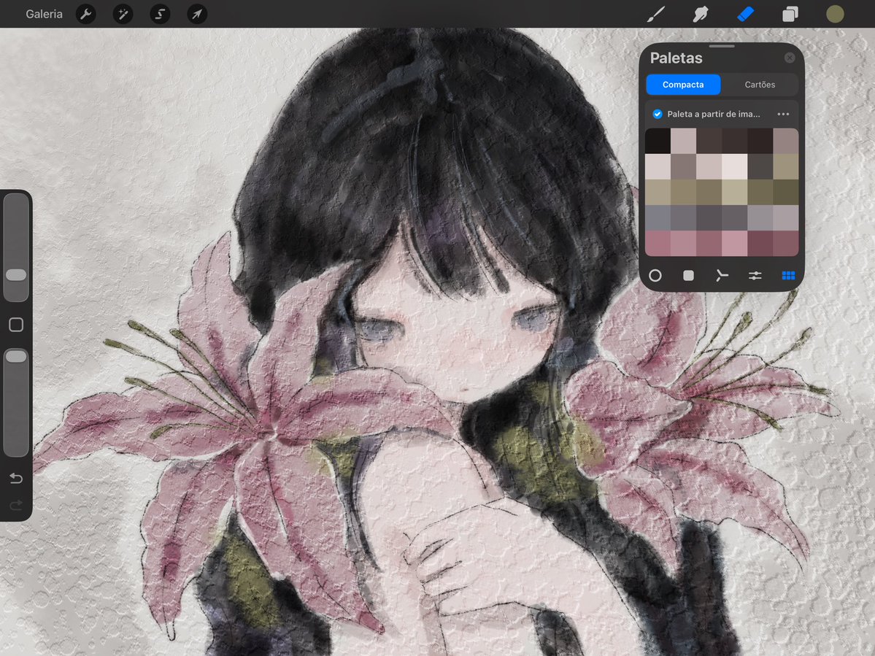Click the Paletas panel title
Image resolution: width=875 pixels, height=656 pixels.
point(676,58)
